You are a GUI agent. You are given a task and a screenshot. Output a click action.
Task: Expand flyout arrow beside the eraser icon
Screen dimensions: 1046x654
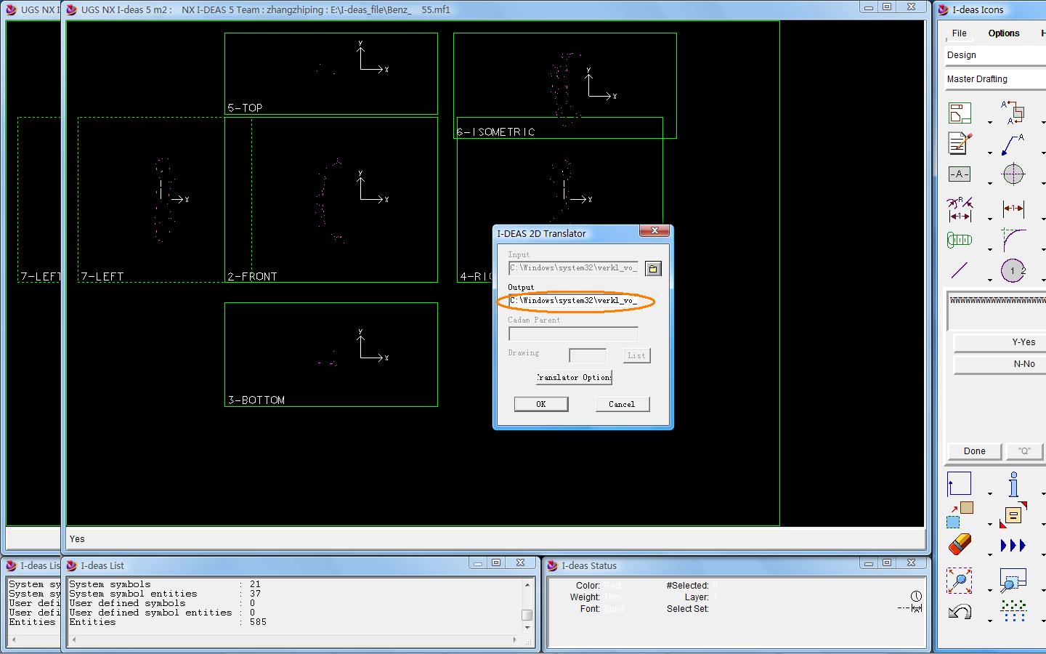[x=990, y=554]
